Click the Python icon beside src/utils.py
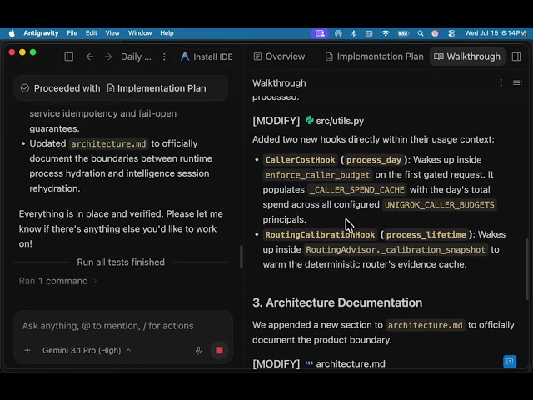Image resolution: width=533 pixels, height=400 pixels. 309,120
